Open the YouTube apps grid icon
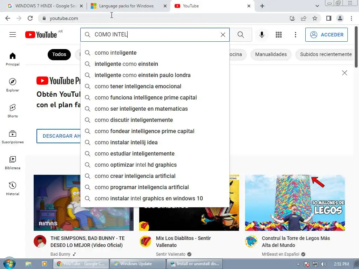 click(279, 35)
